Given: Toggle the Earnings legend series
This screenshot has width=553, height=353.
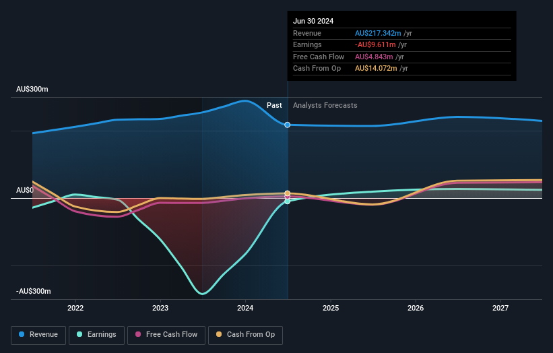Looking at the screenshot, I should (96, 335).
